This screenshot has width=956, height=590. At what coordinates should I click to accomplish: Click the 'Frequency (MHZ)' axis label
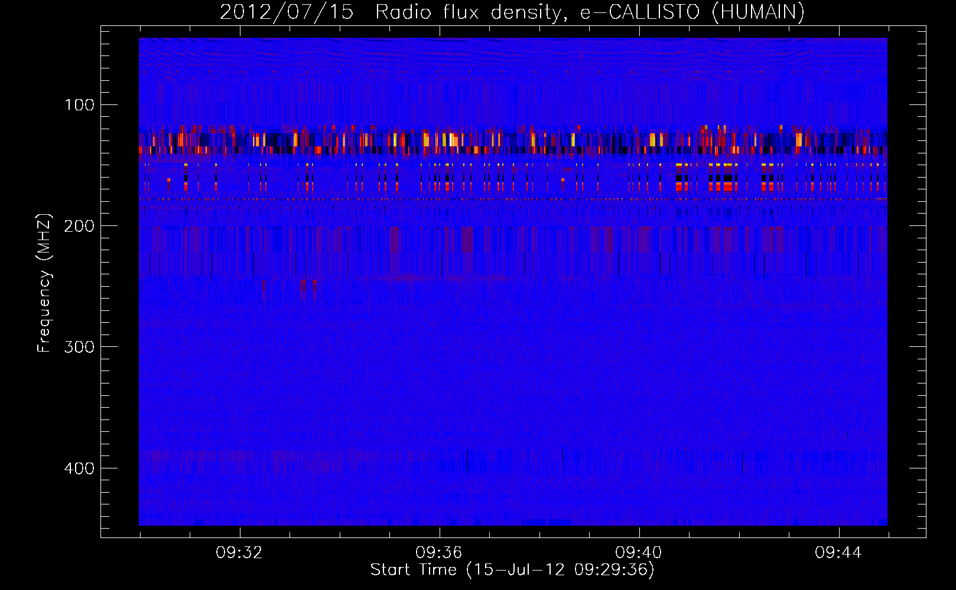pos(44,283)
